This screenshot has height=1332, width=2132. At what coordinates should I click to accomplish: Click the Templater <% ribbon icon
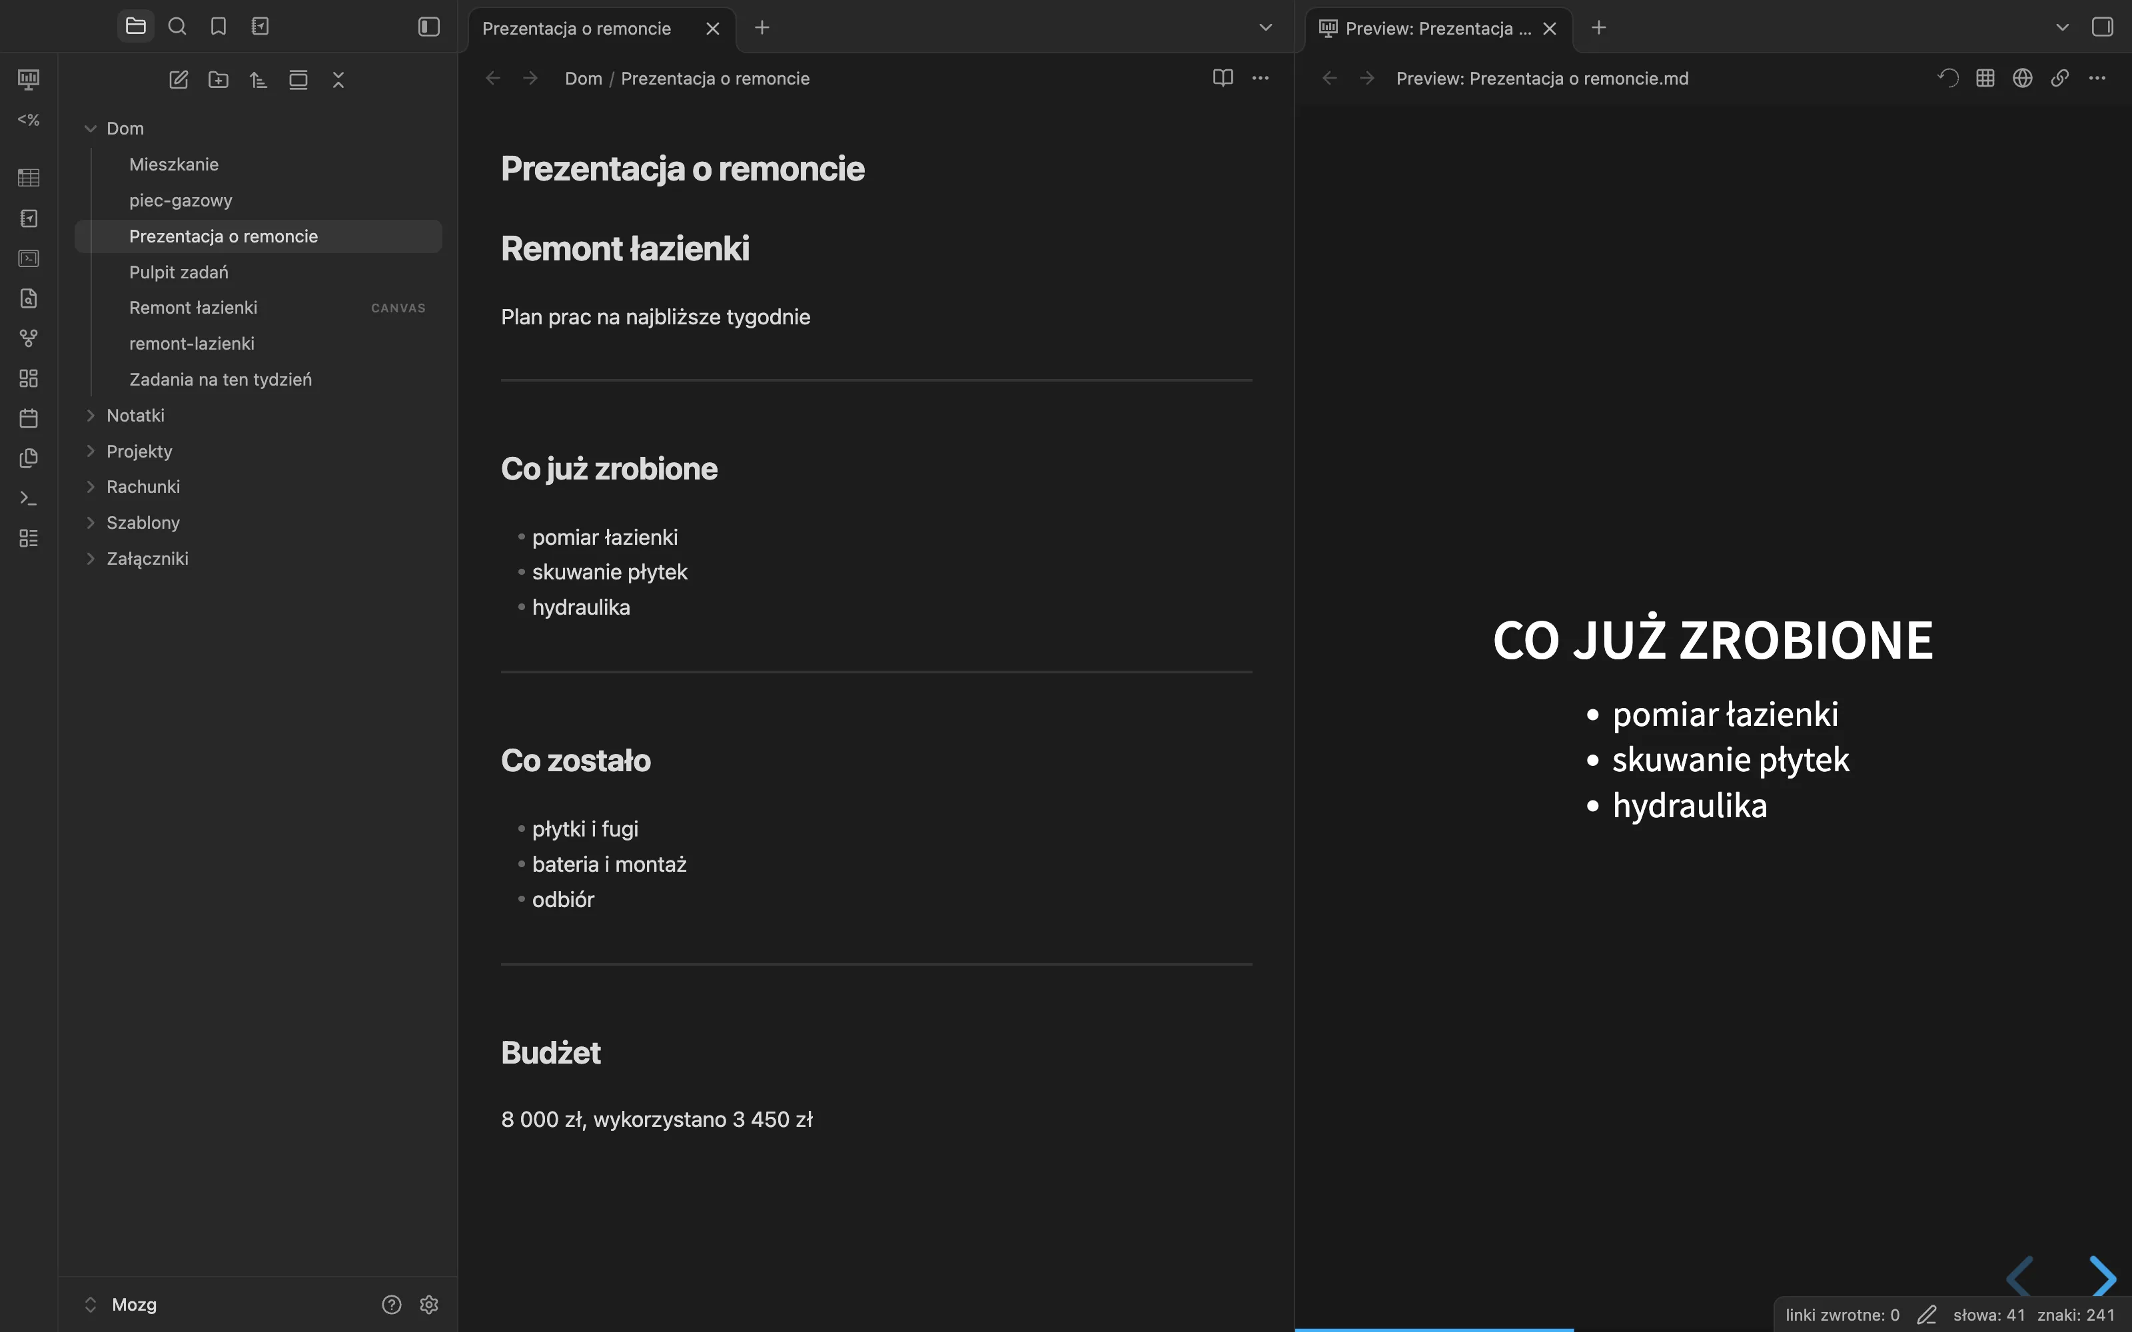(x=28, y=120)
